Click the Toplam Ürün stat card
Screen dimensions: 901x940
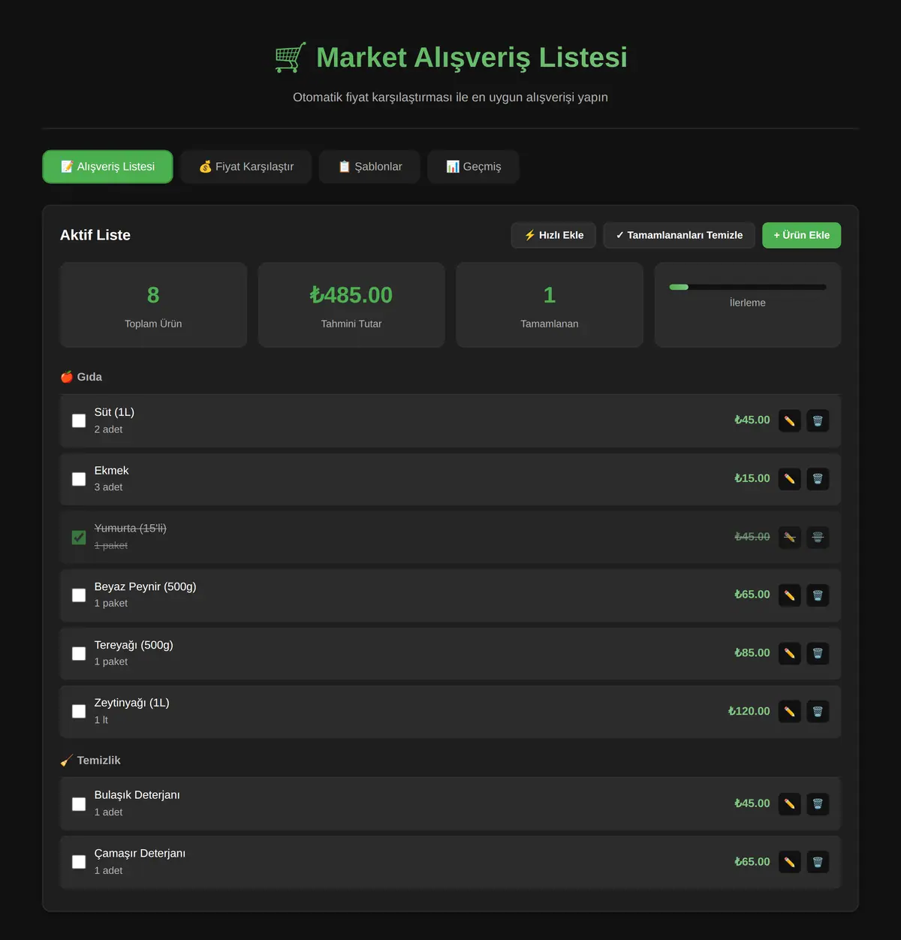click(x=153, y=305)
